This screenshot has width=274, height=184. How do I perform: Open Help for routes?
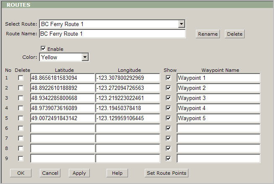point(117,173)
